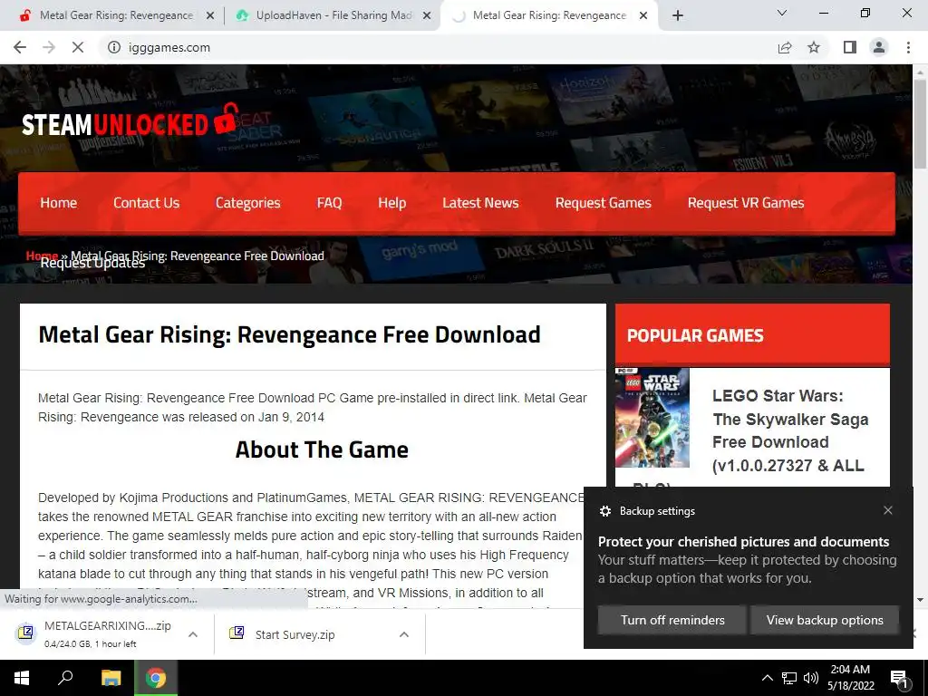
Task: Close the Backup settings notification
Action: click(x=888, y=510)
